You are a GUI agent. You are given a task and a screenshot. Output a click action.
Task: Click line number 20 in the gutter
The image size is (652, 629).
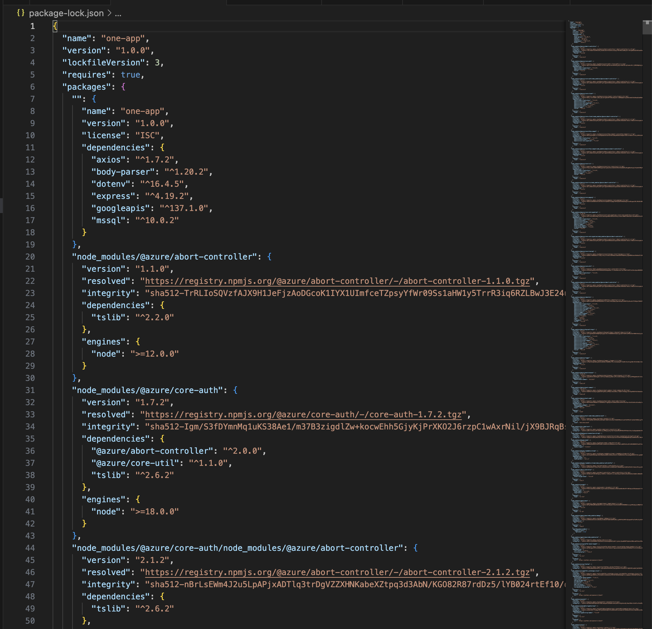[30, 257]
